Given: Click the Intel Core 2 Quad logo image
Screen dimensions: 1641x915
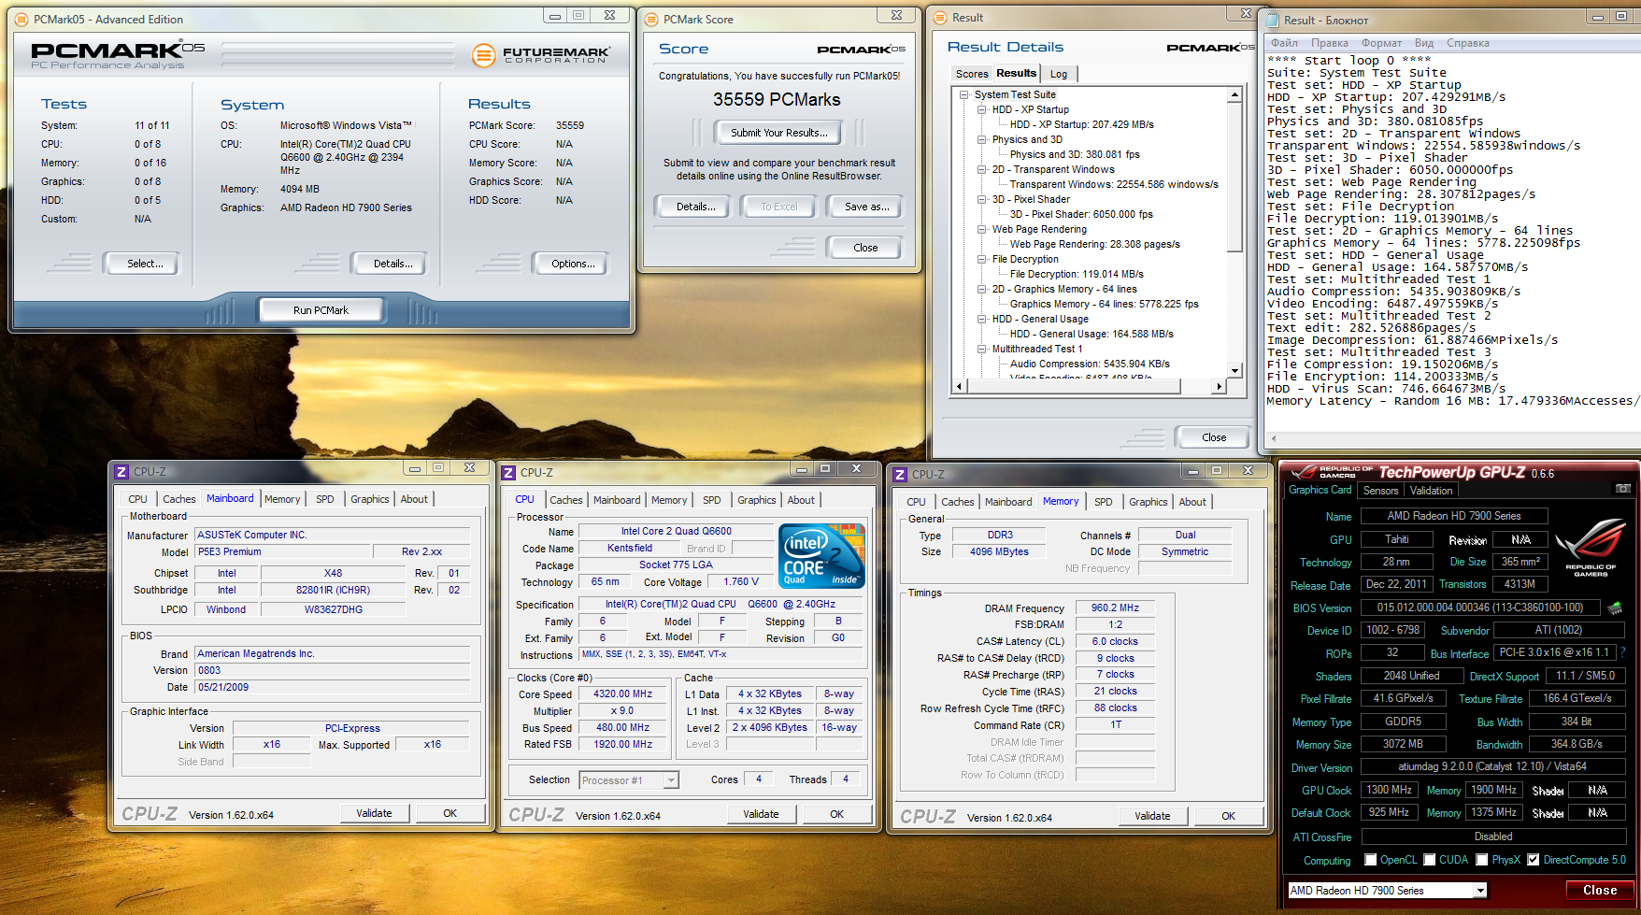Looking at the screenshot, I should point(822,556).
